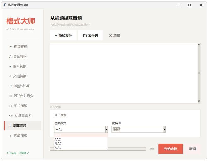Image resolution: width=208 pixels, height=161 pixels.
Task: Minimize the 格式大师 window
Action: [178, 5]
